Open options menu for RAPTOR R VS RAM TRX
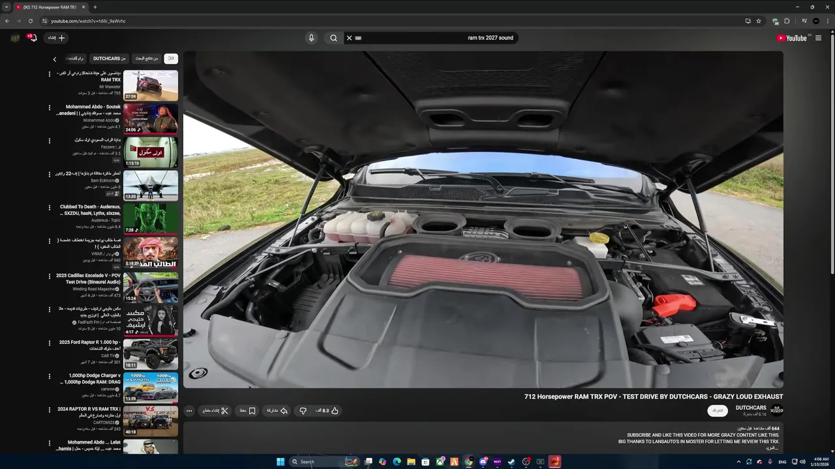This screenshot has height=469, width=835. 49,409
